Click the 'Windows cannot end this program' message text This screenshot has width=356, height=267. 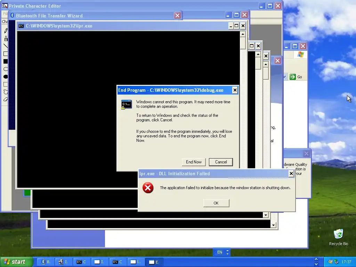tap(183, 104)
